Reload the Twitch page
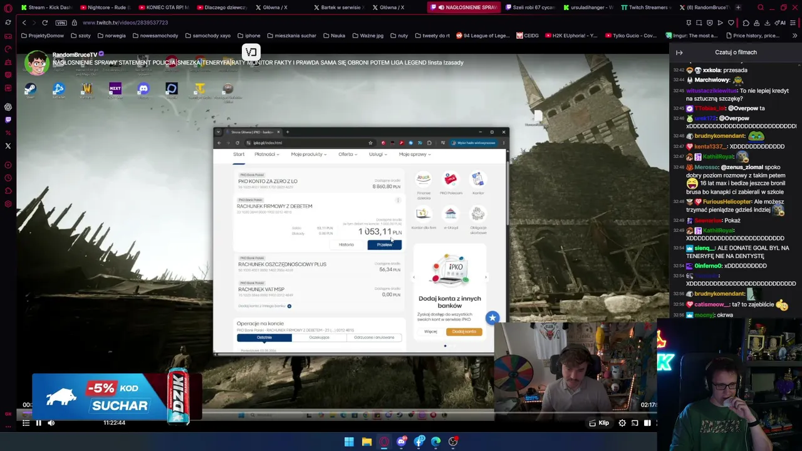The width and height of the screenshot is (802, 451). point(45,23)
